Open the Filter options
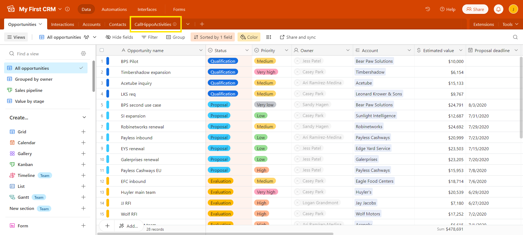This screenshot has width=523, height=235. [150, 37]
